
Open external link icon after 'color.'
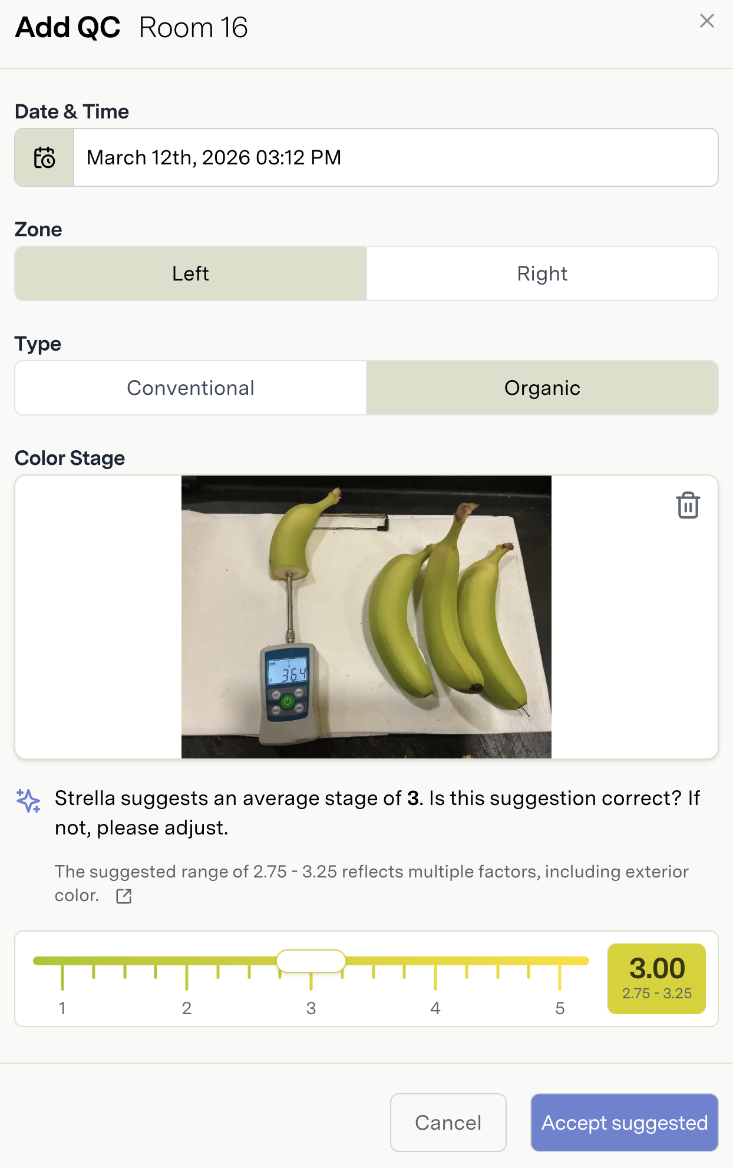[x=124, y=896]
